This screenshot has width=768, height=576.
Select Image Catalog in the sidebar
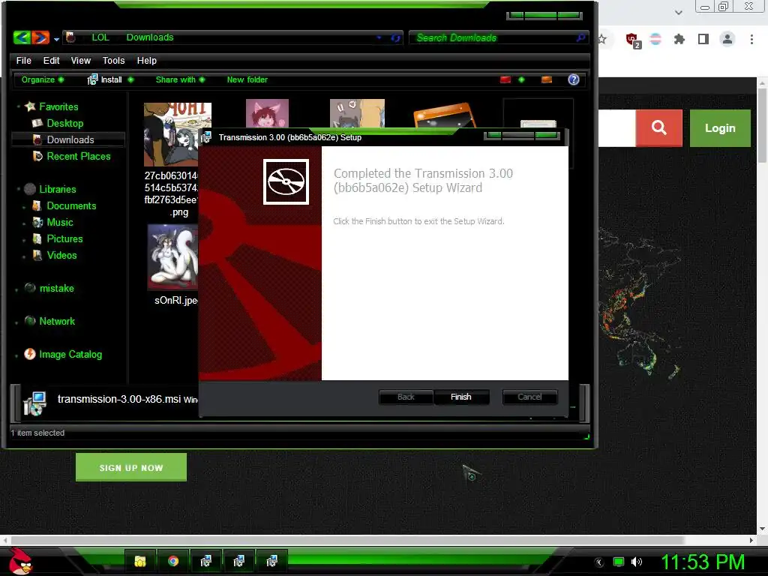pyautogui.click(x=70, y=354)
